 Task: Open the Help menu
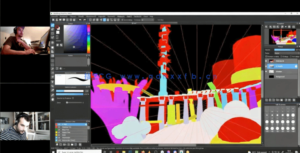[151, 16]
